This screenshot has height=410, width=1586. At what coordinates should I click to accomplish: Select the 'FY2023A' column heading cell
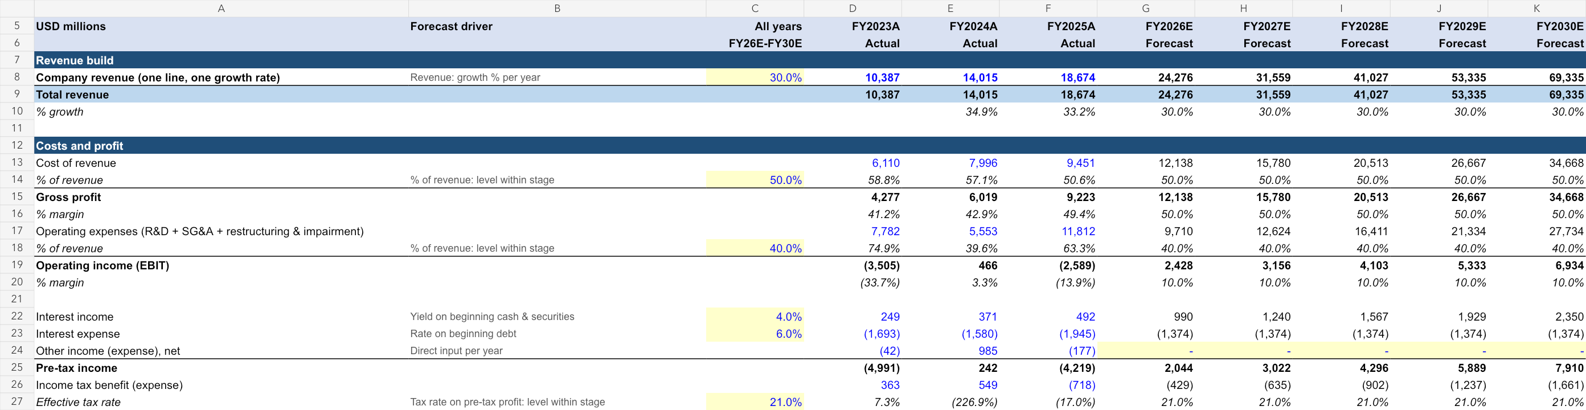tap(853, 26)
